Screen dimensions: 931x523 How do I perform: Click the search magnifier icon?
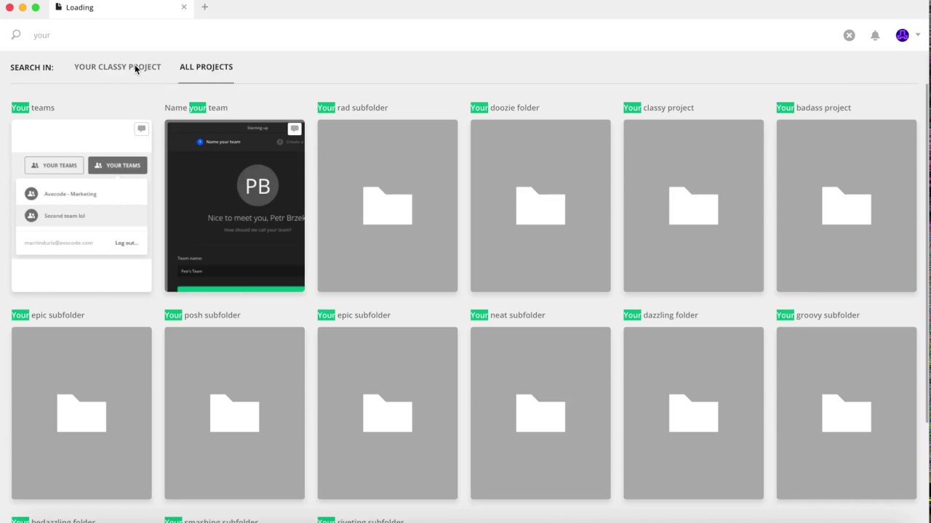[x=15, y=35]
